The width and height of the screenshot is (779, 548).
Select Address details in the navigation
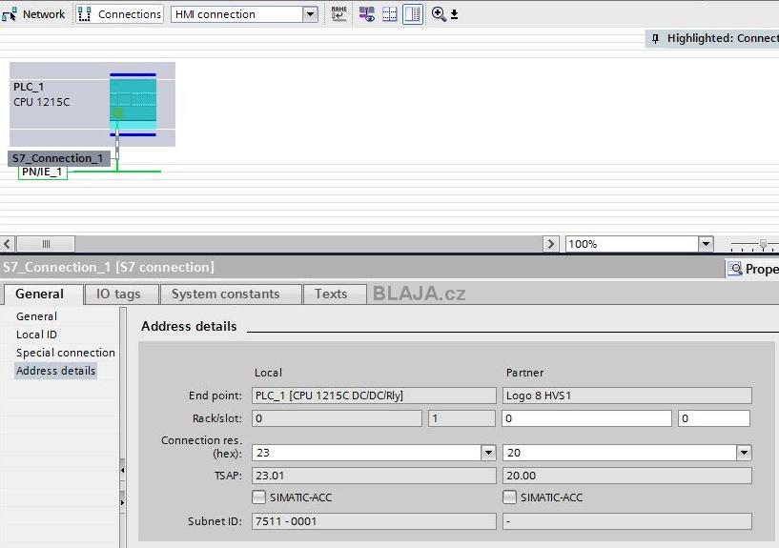pos(55,371)
